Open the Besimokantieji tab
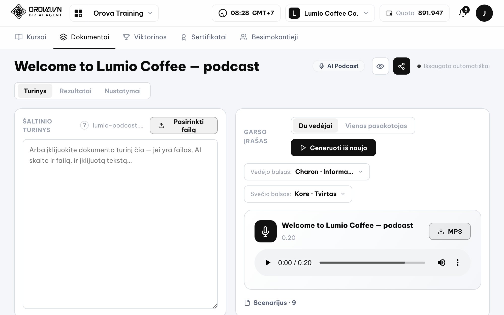Screen dimensions: 504x315 269,37
